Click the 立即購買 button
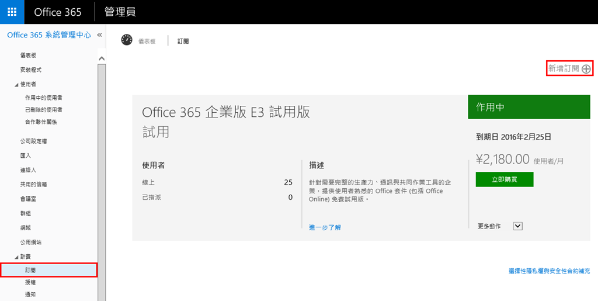Image resolution: width=598 pixels, height=301 pixels. (x=504, y=179)
